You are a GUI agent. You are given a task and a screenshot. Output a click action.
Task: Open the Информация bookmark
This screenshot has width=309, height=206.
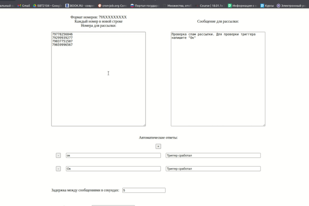[242, 6]
